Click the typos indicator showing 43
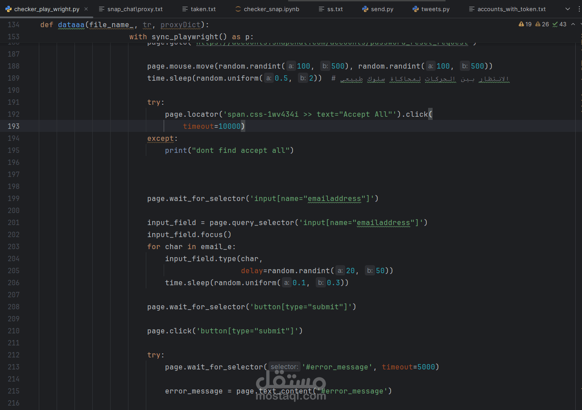This screenshot has width=582, height=410. click(559, 25)
